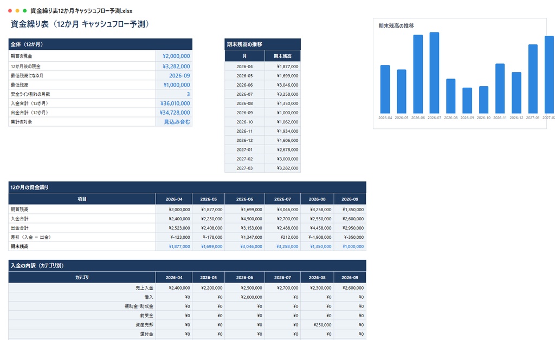Screen dimensions: 555x340
Task: Select 期末残高 for 2026-05 in 12か月の資金繰り table
Action: tap(209, 246)
